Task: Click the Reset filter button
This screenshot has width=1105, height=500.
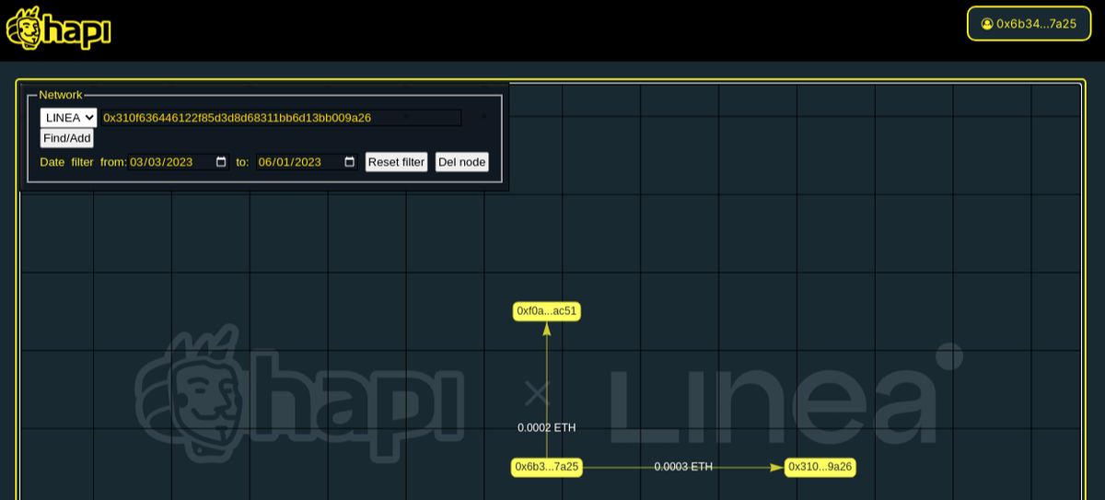Action: click(x=396, y=162)
